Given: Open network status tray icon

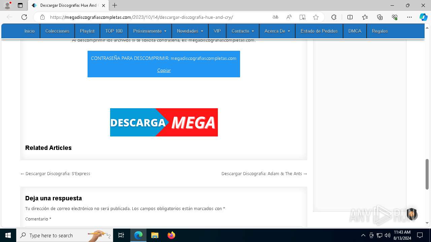Looking at the screenshot, I should pyautogui.click(x=379, y=235).
